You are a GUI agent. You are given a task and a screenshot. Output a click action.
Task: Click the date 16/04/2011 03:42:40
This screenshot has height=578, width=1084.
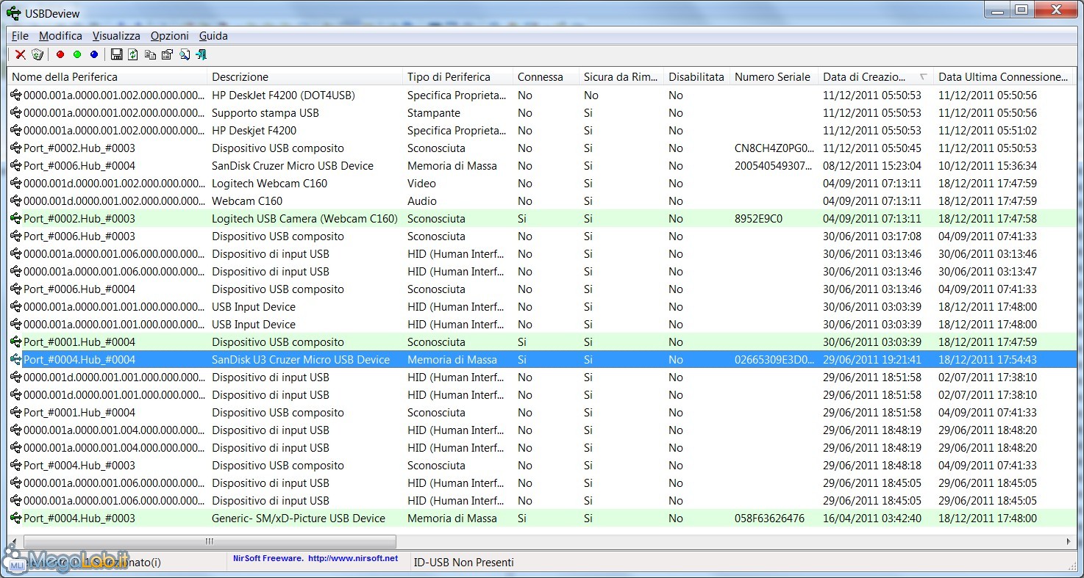pyautogui.click(x=872, y=518)
